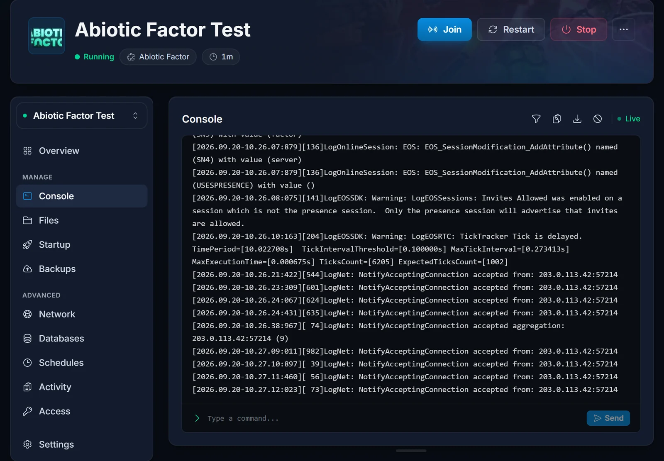Click the '(USESPRESENCE) with value ()' log line
This screenshot has width=664, height=461.
(253, 185)
